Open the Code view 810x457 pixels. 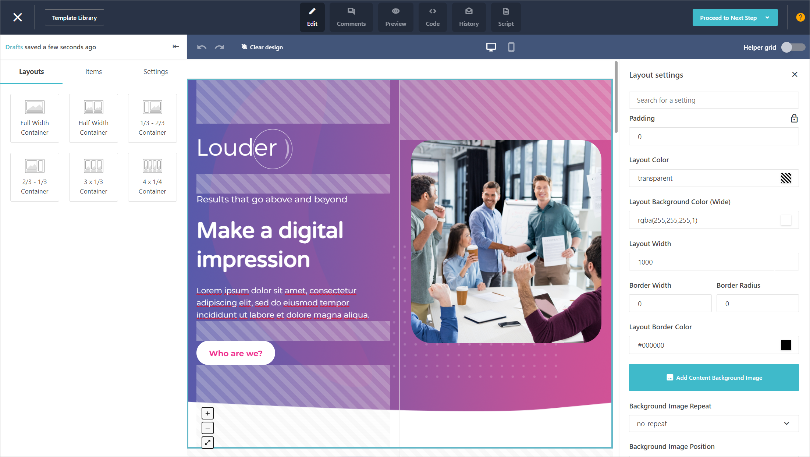coord(433,17)
